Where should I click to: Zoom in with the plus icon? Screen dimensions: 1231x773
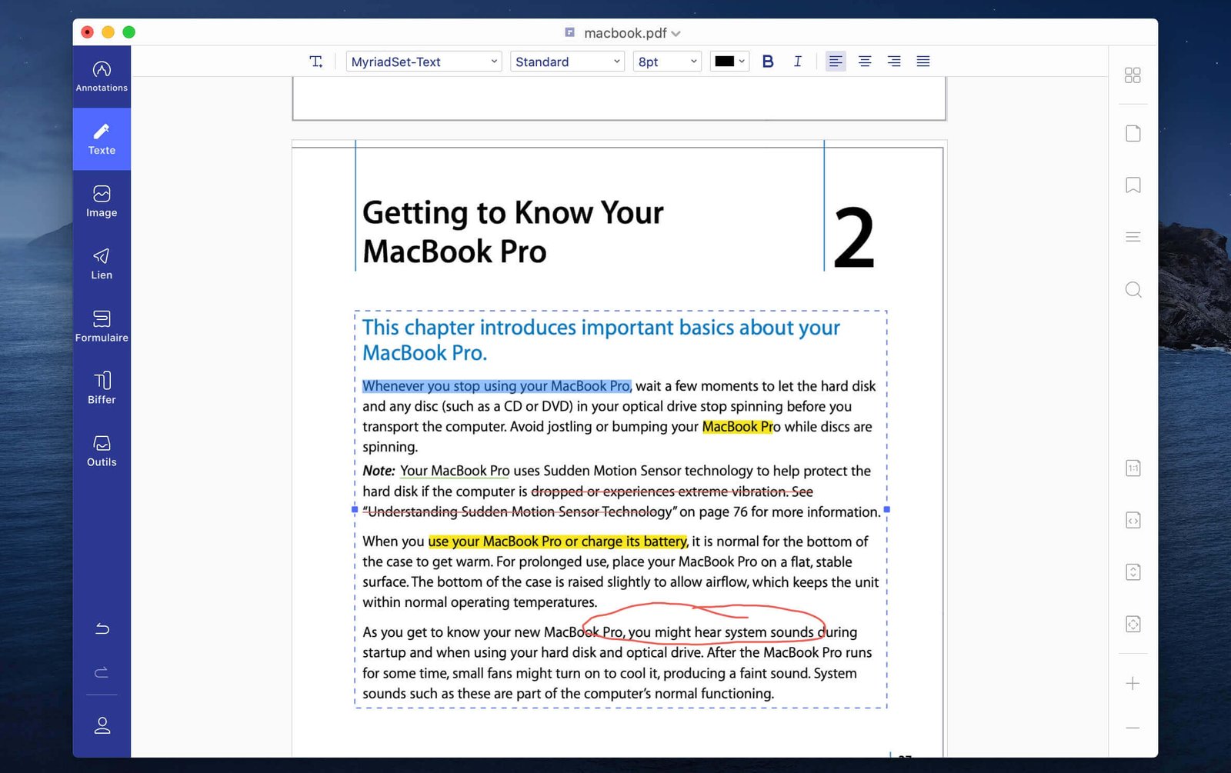1133,683
